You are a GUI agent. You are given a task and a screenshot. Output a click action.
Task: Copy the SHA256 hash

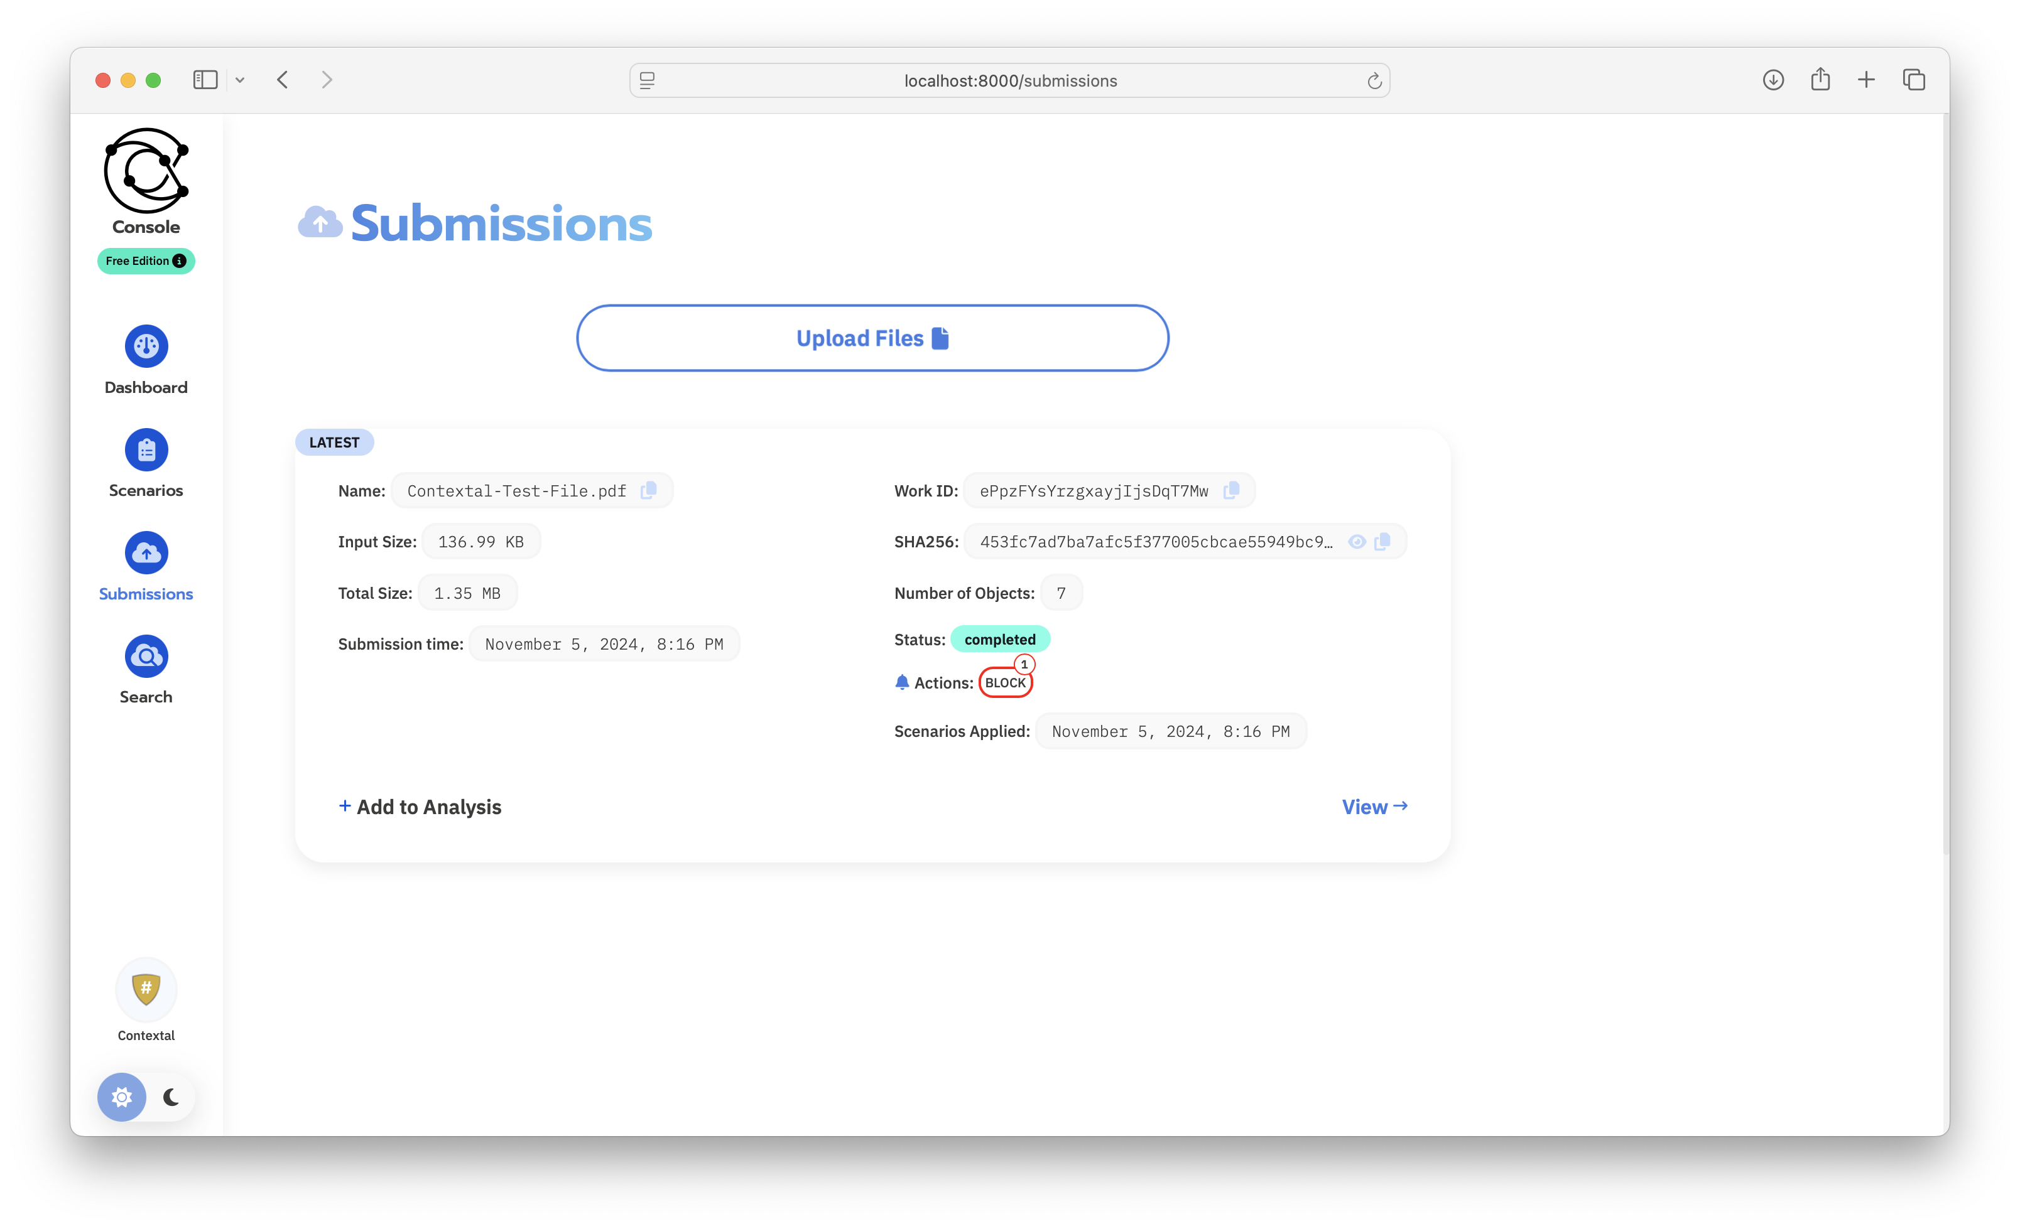click(x=1382, y=542)
